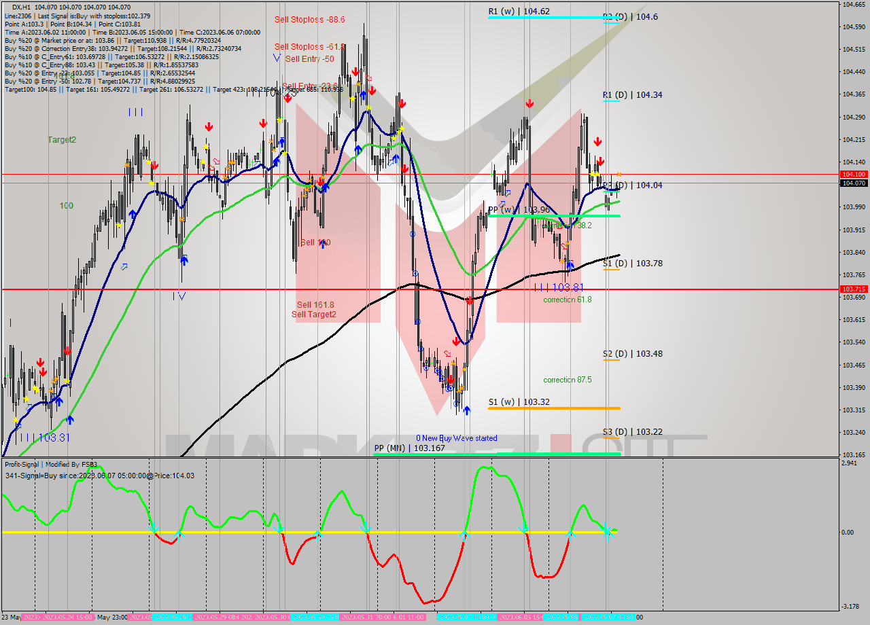Select the S1 (D) | 103.78 support label
Image resolution: width=870 pixels, height=625 pixels.
(x=632, y=263)
